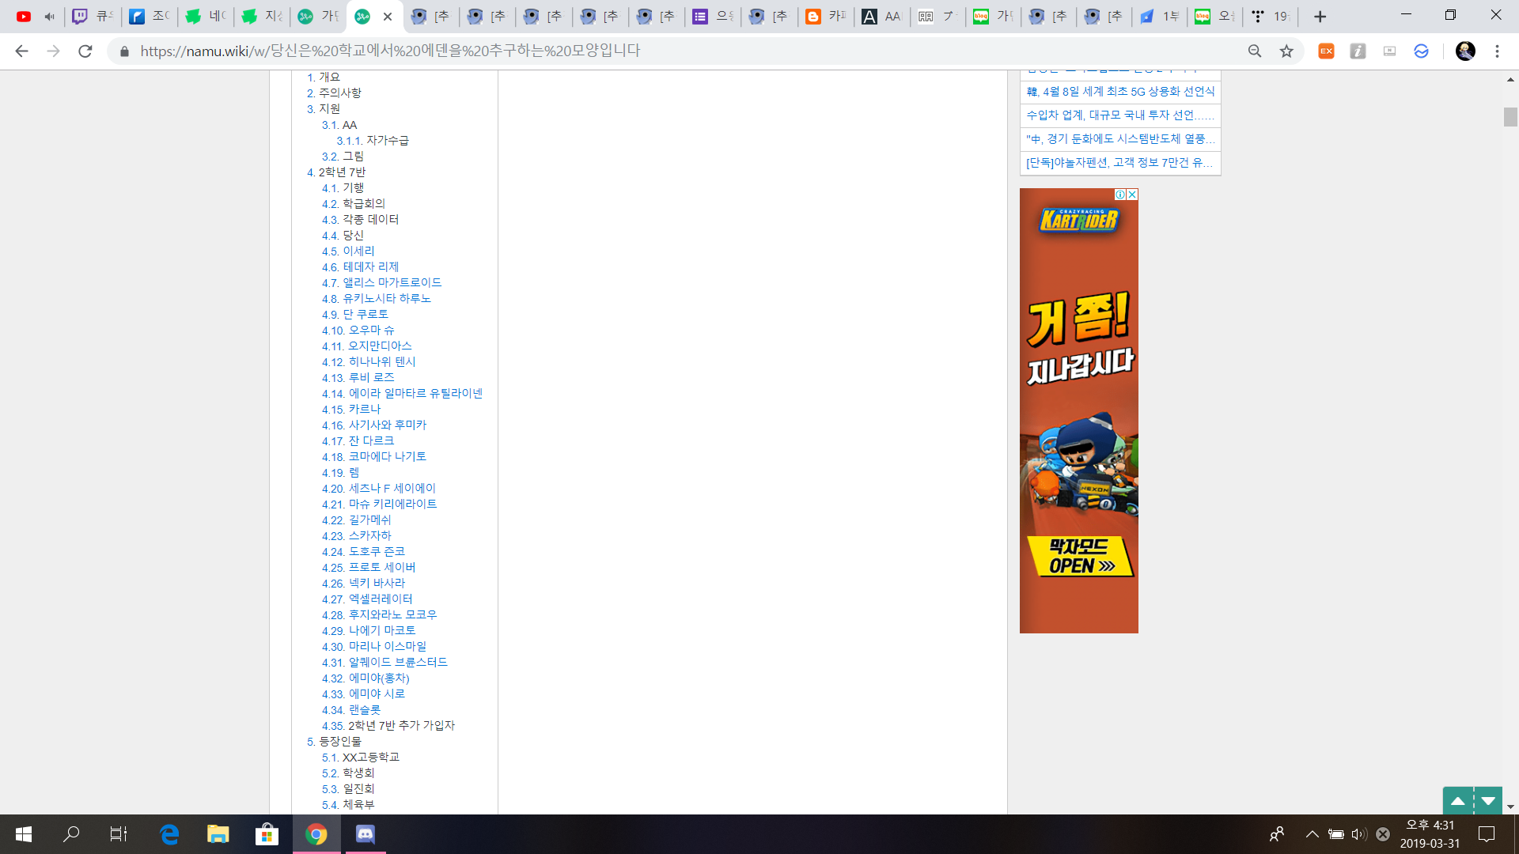Switch to the YouTube tab
This screenshot has height=854, width=1519.
point(24,17)
